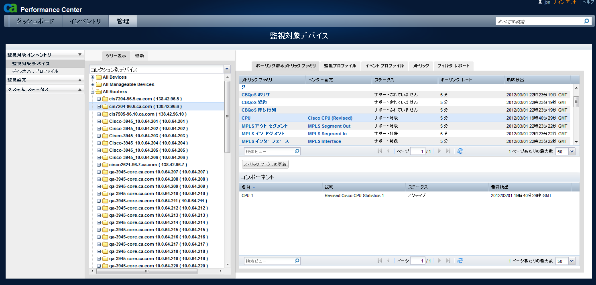This screenshot has width=596, height=285.
Task: Click refresh icon in component table pager
Action: click(460, 261)
